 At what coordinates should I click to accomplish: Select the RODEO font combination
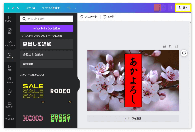[x=60, y=91]
